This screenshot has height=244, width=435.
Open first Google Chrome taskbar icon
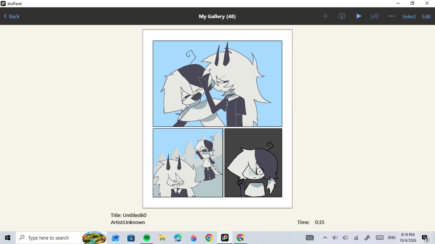tap(209, 238)
